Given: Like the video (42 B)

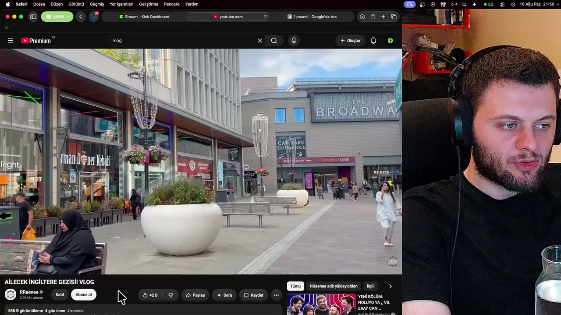Looking at the screenshot, I should [x=150, y=295].
